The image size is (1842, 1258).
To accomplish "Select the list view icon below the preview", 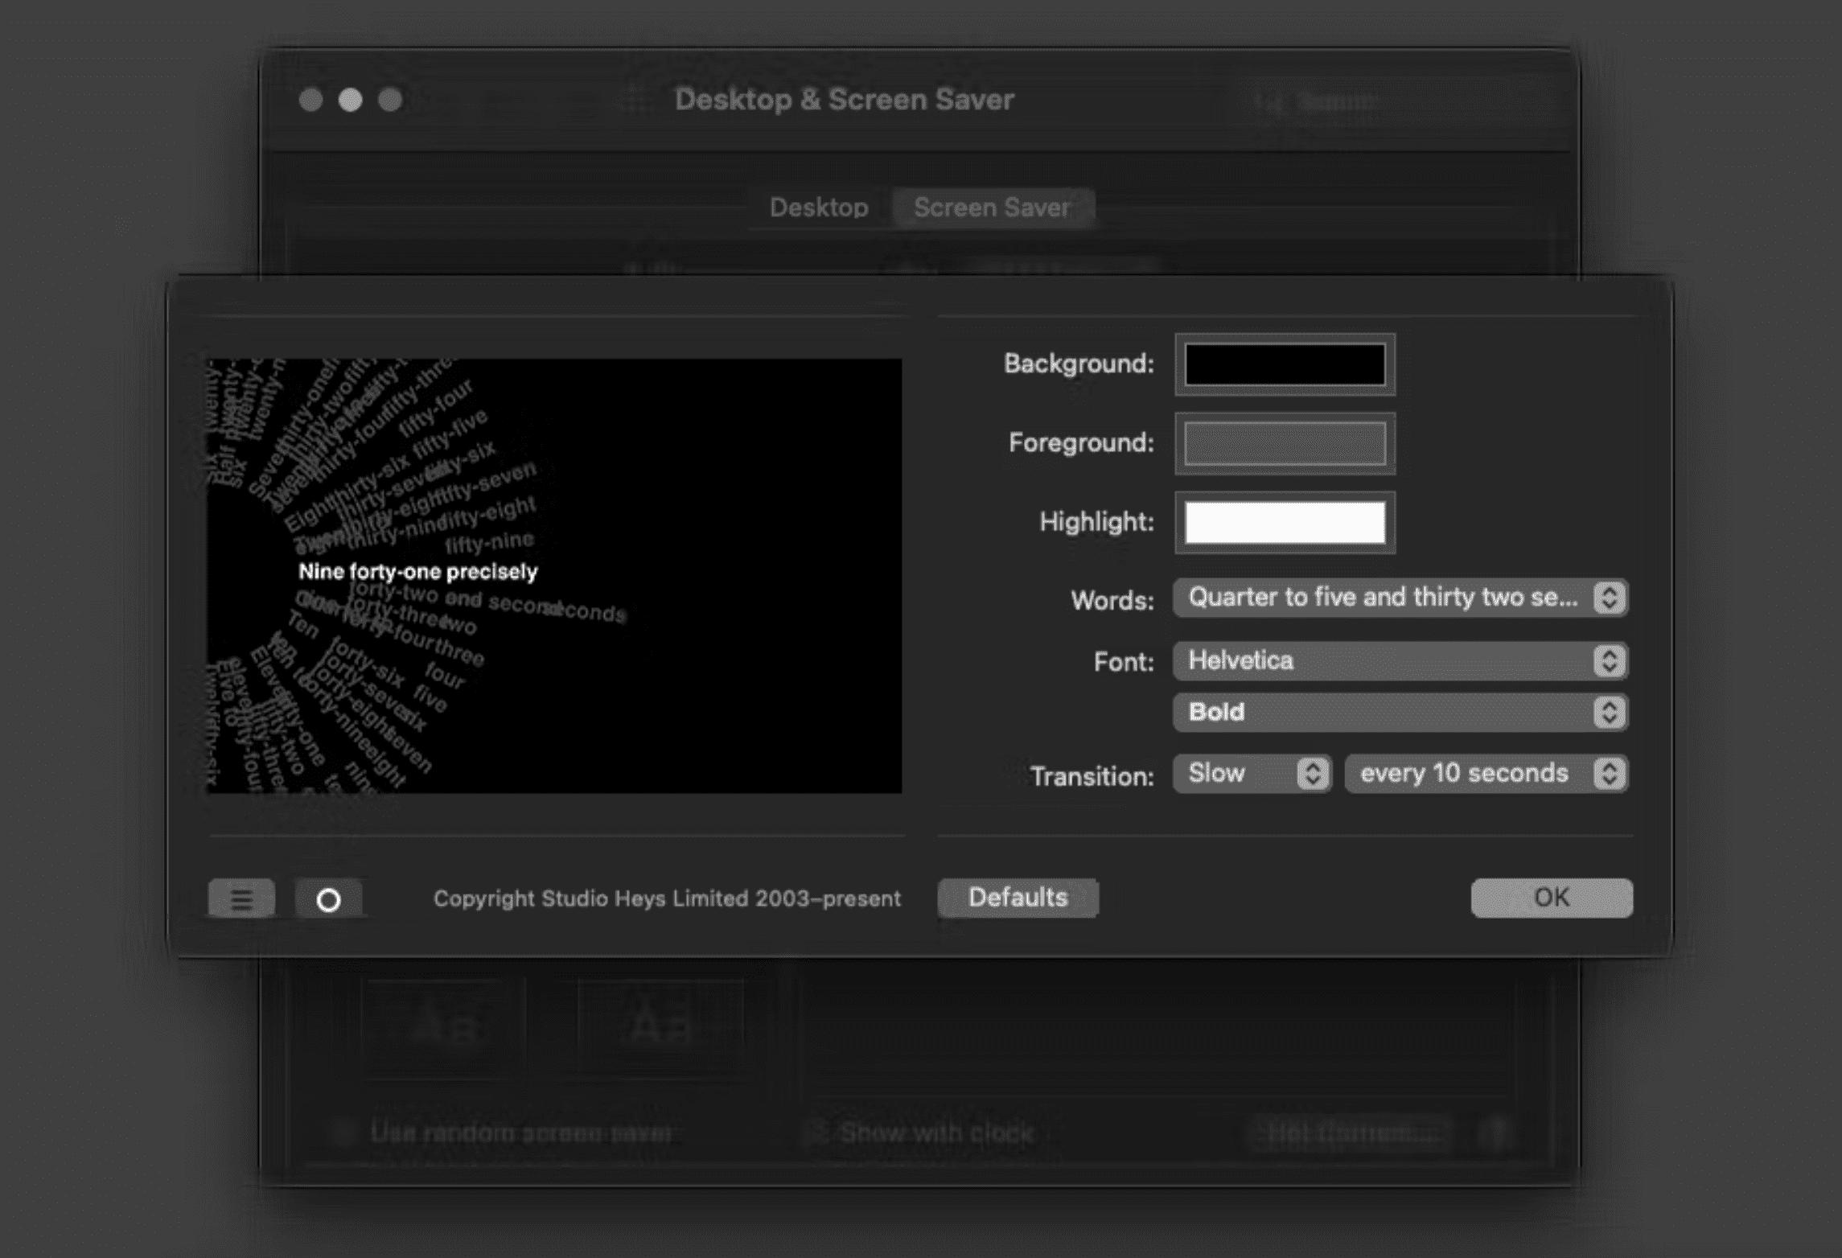I will [x=241, y=898].
